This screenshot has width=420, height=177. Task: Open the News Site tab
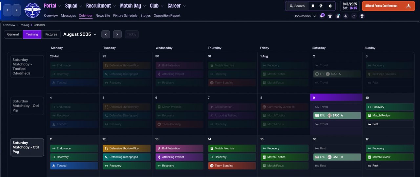103,15
